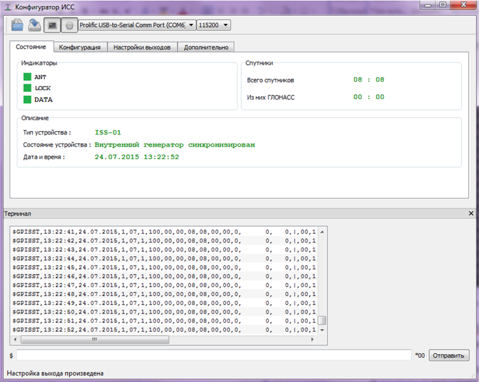
Task: Click the Терминал panel title
Action: pyautogui.click(x=17, y=214)
